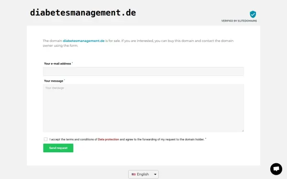Click the verified shield badge icon
This screenshot has height=179, width=287.
tap(253, 14)
